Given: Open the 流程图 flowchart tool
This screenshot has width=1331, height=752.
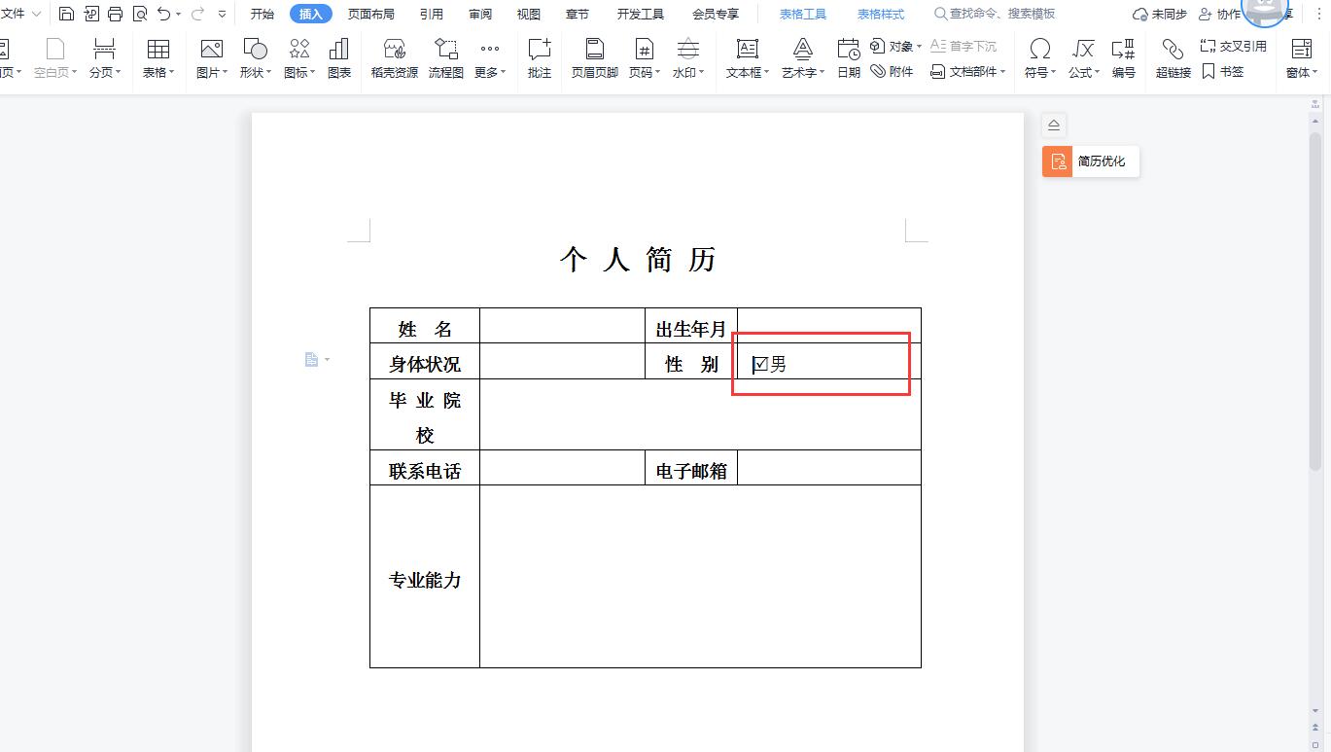Looking at the screenshot, I should (445, 58).
